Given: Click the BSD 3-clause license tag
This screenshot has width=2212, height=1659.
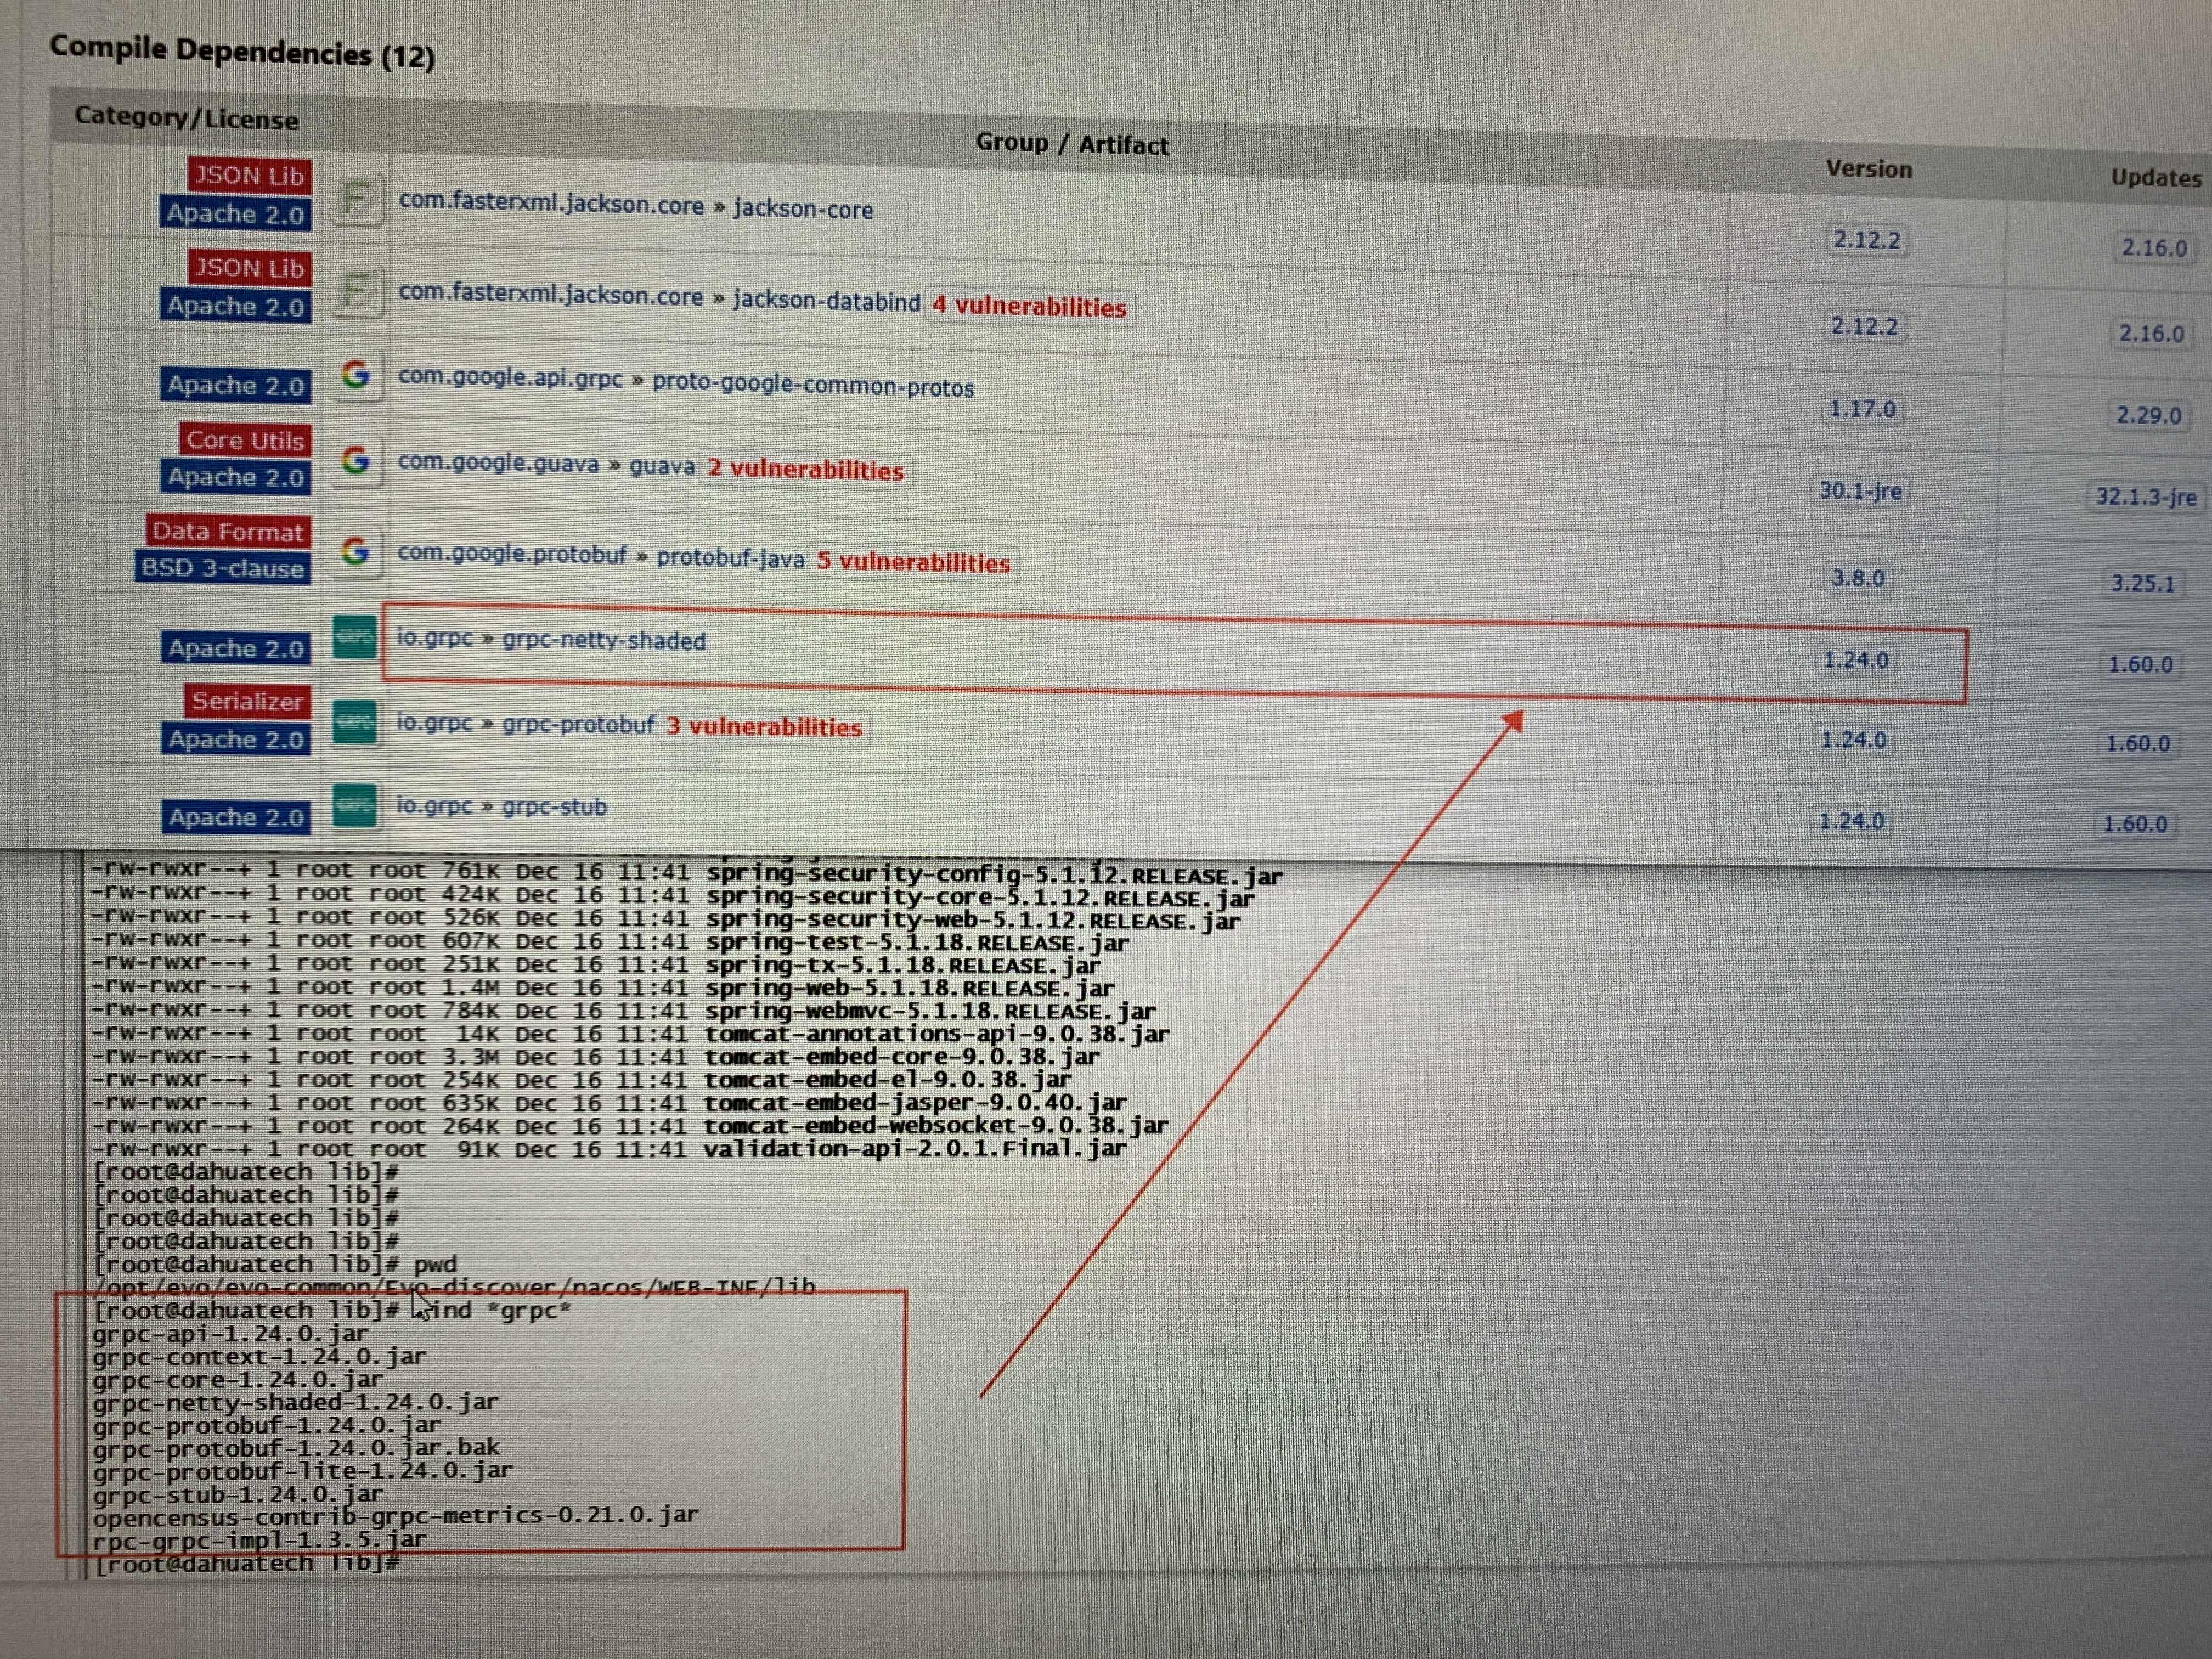Looking at the screenshot, I should coord(222,568).
